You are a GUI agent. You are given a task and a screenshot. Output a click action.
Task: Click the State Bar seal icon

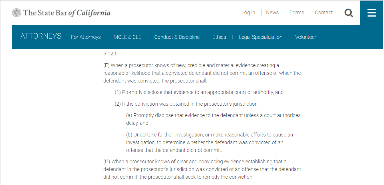17,13
